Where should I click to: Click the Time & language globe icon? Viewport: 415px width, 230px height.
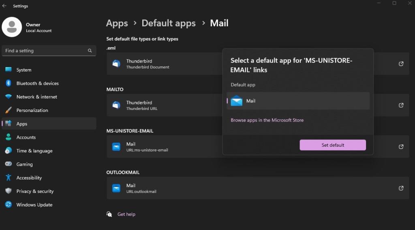tap(9, 150)
